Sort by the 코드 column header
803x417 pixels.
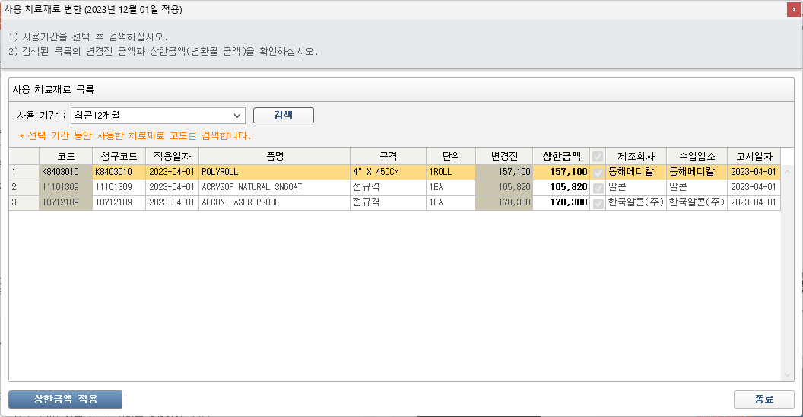pos(65,156)
